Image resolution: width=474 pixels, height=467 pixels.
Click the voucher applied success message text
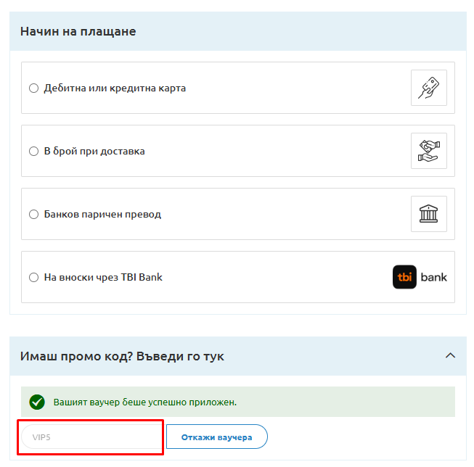(x=145, y=402)
